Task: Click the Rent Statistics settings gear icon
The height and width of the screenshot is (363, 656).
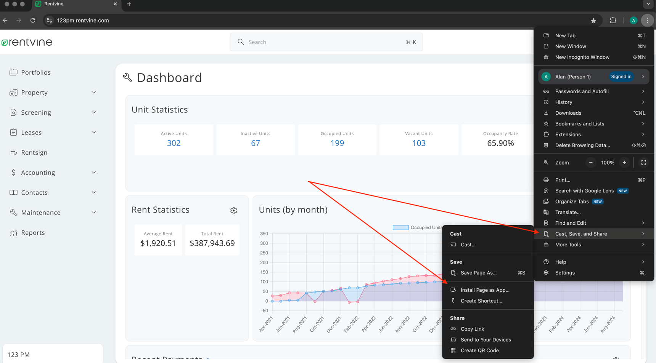Action: [233, 211]
